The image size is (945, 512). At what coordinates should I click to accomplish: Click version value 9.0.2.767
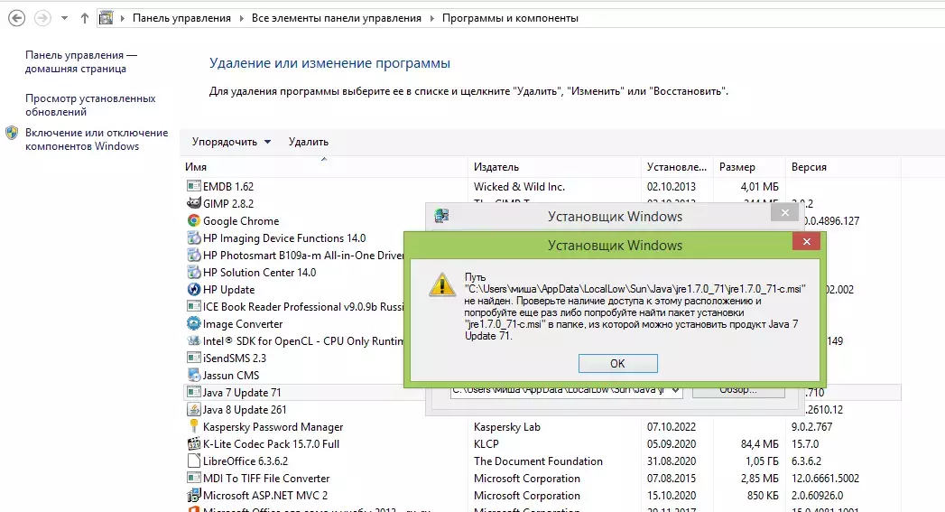click(x=811, y=427)
